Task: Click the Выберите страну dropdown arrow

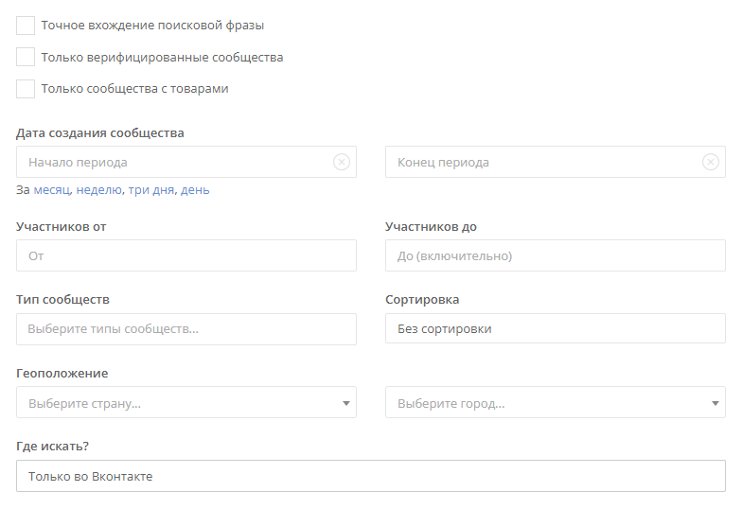Action: (x=346, y=403)
